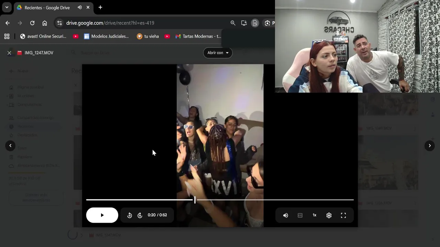The width and height of the screenshot is (440, 247).
Task: Change the 1x playback speed
Action: (315, 215)
